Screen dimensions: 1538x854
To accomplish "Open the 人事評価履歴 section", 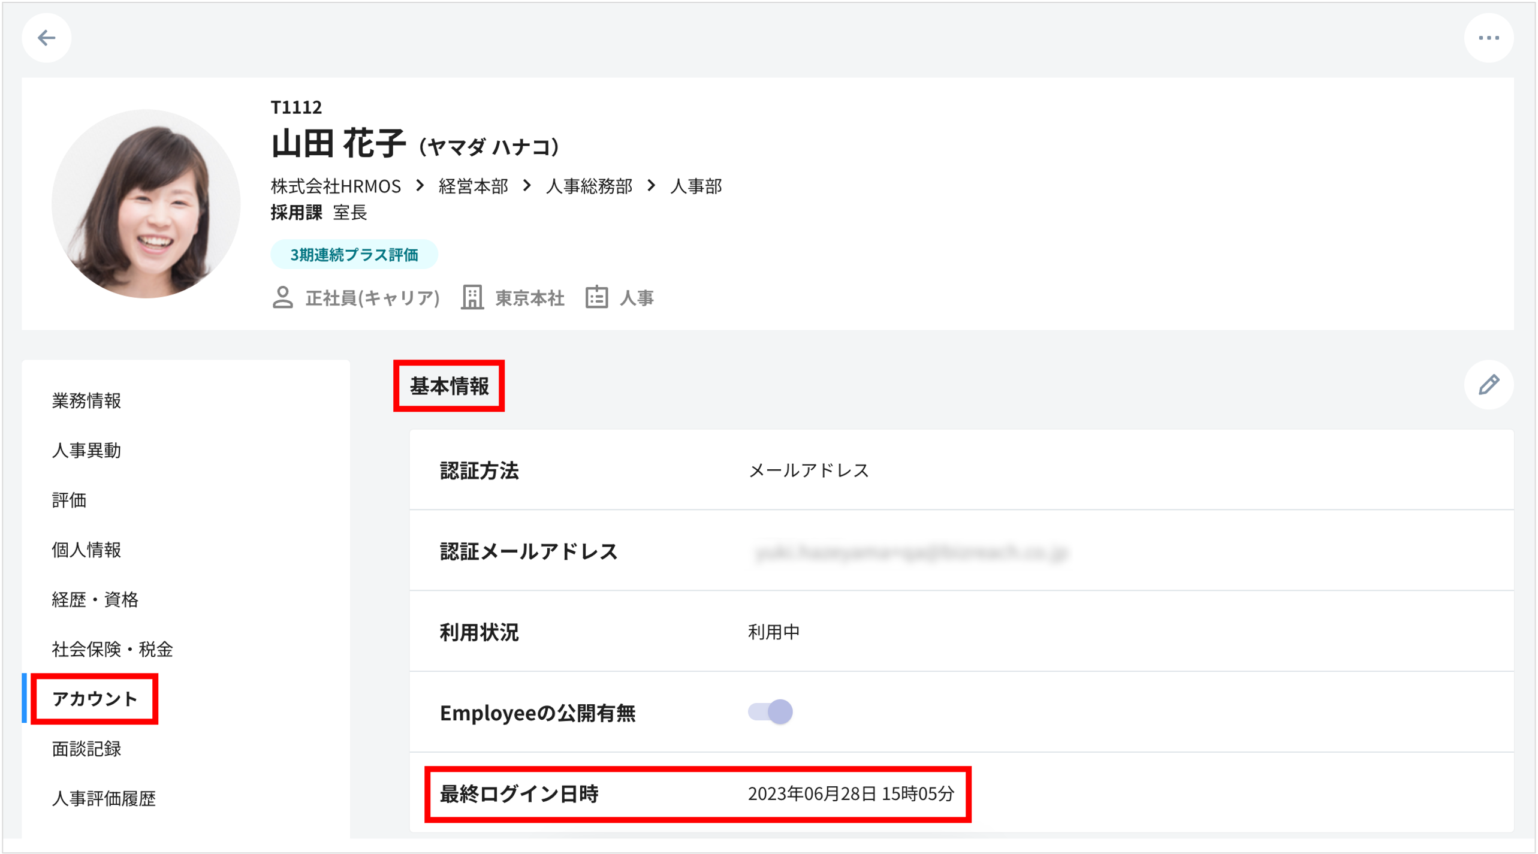I will [105, 798].
